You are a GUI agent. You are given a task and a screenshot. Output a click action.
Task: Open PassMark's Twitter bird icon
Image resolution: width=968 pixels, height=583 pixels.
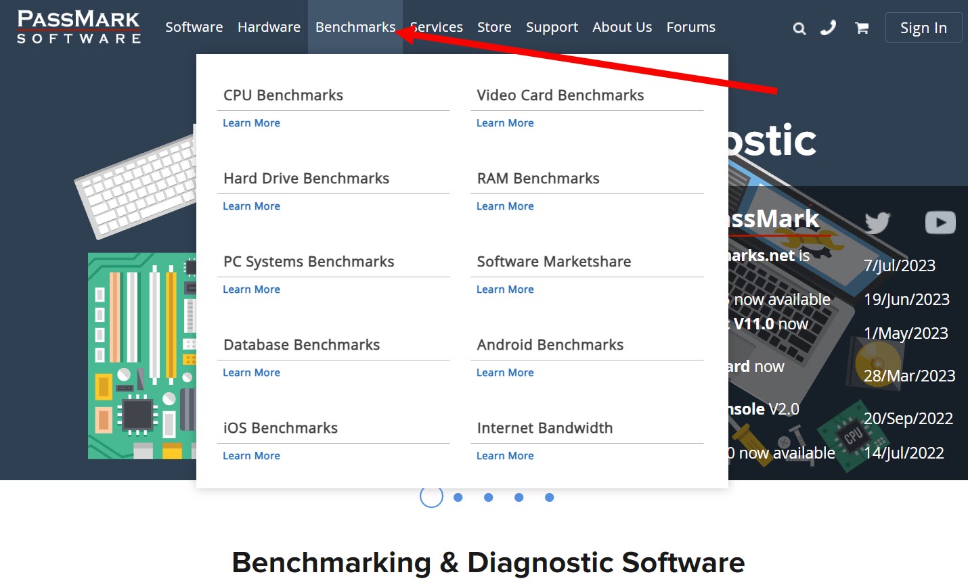click(877, 222)
